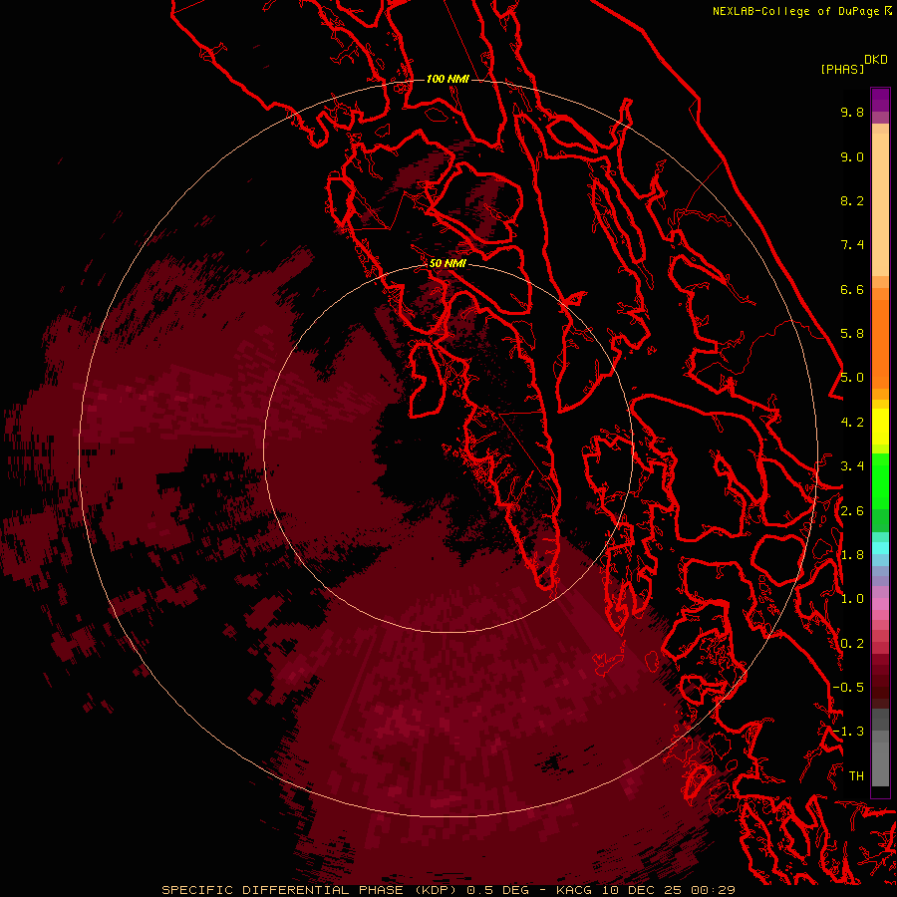Click the 3.4 value on the scale
Viewport: 897px width, 897px height.
click(852, 466)
